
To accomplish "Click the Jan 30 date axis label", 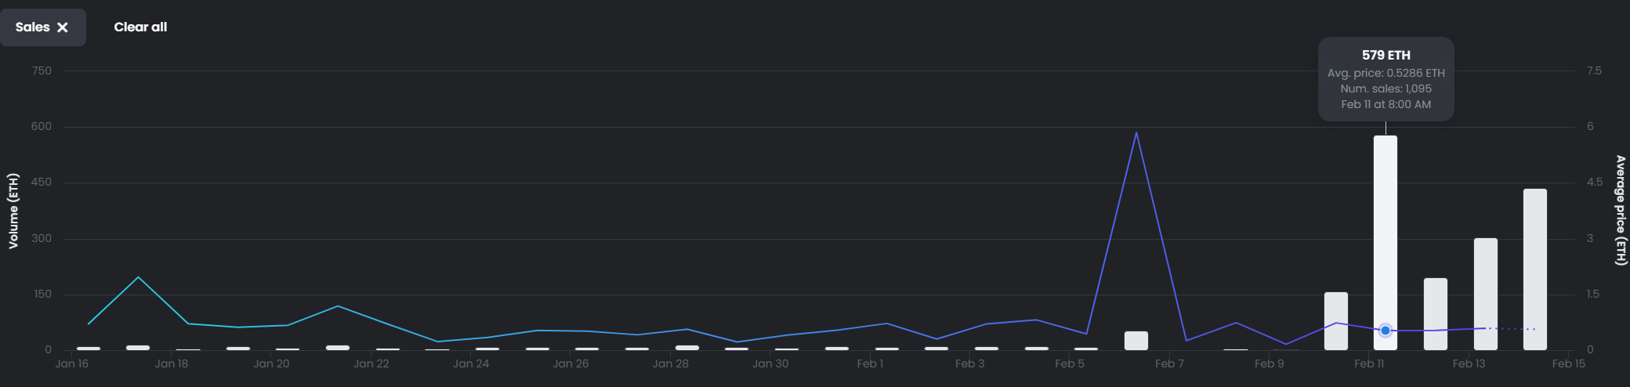I will click(x=770, y=363).
